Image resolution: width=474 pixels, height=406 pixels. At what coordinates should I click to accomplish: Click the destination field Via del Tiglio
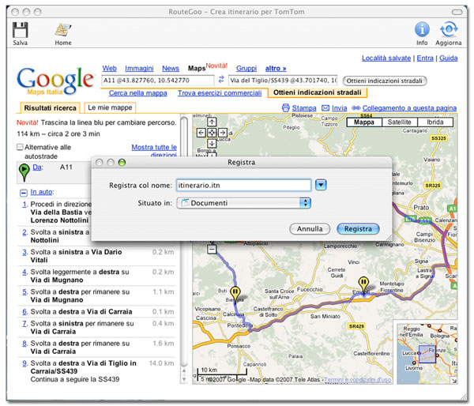click(x=283, y=81)
